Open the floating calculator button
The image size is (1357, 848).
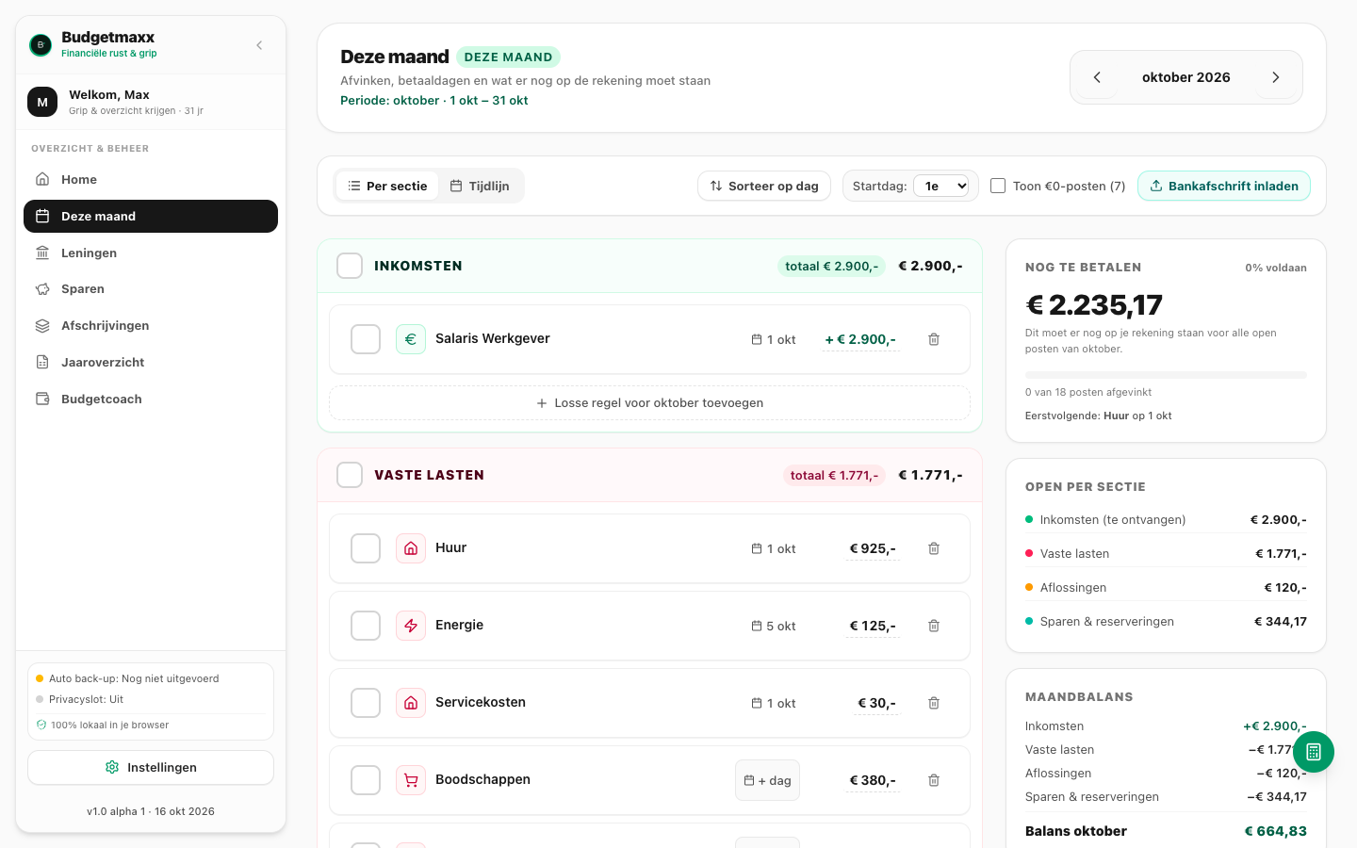[1314, 752]
